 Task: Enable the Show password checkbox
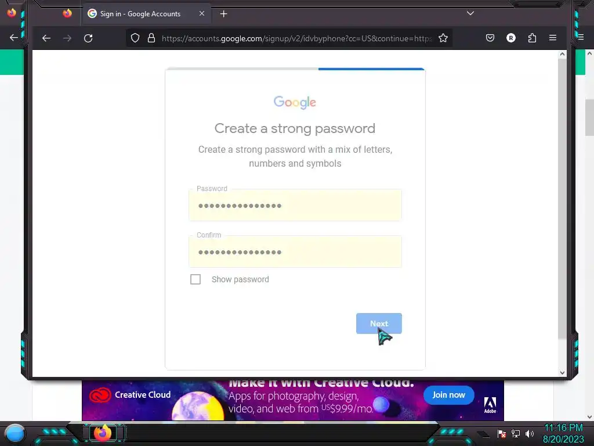pos(195,279)
